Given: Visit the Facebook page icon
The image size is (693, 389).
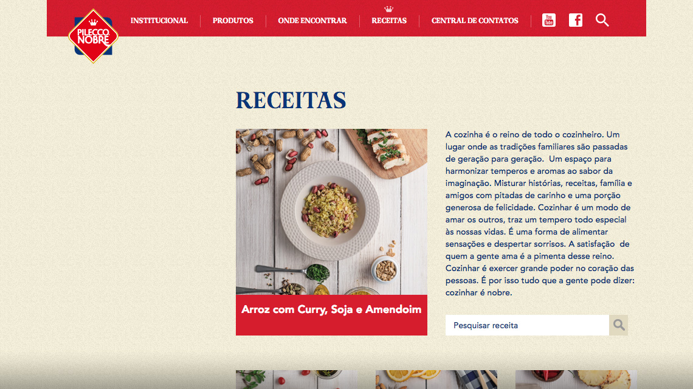Looking at the screenshot, I should tap(576, 20).
